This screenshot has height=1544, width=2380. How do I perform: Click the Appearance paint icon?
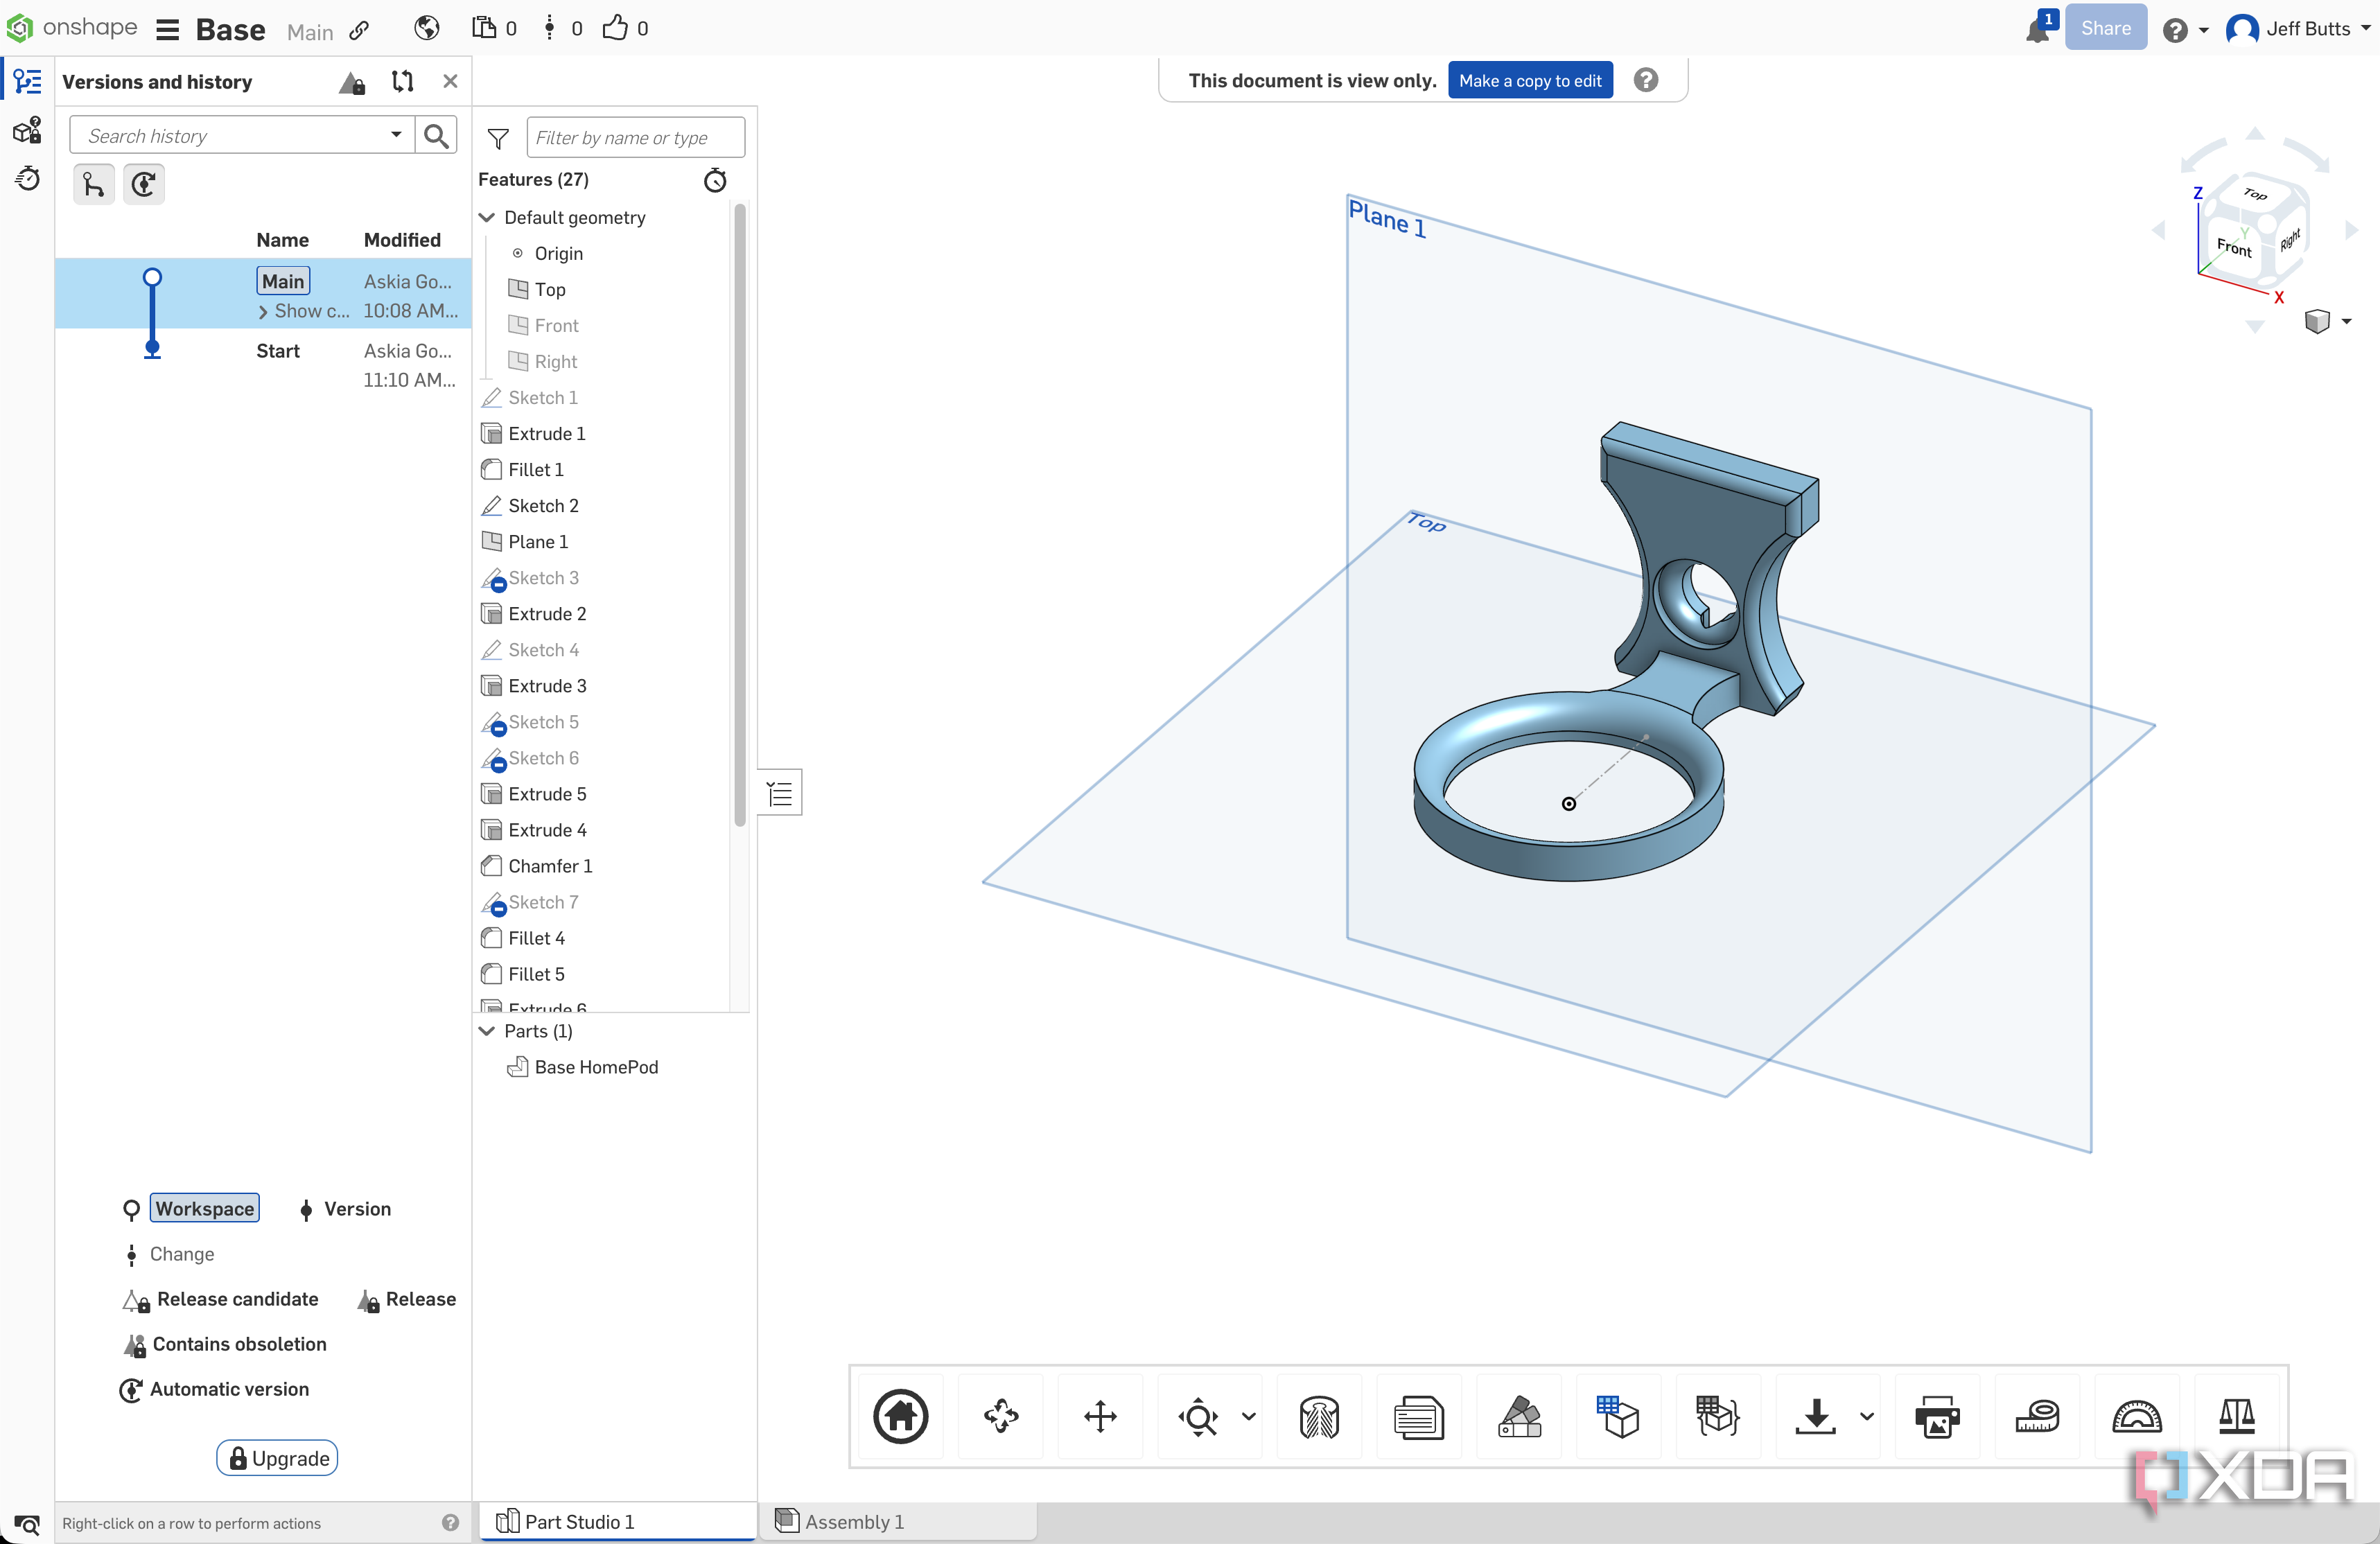pyautogui.click(x=1519, y=1416)
